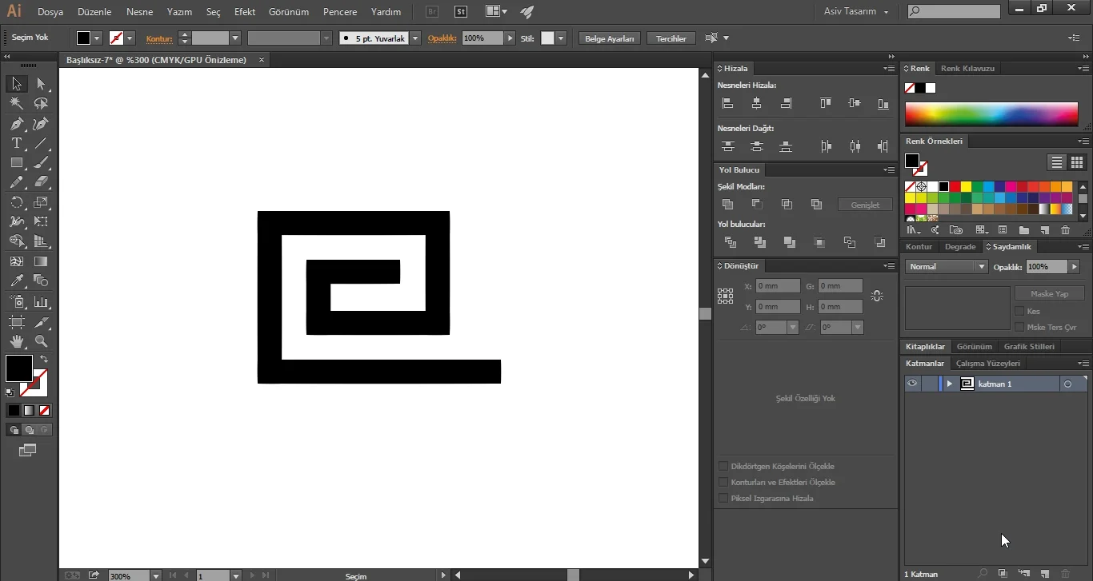Open the stroke color dropdown in control bar

tap(130, 38)
